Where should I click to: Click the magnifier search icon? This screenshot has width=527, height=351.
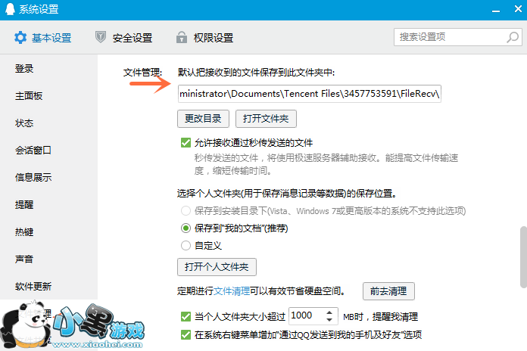[513, 37]
